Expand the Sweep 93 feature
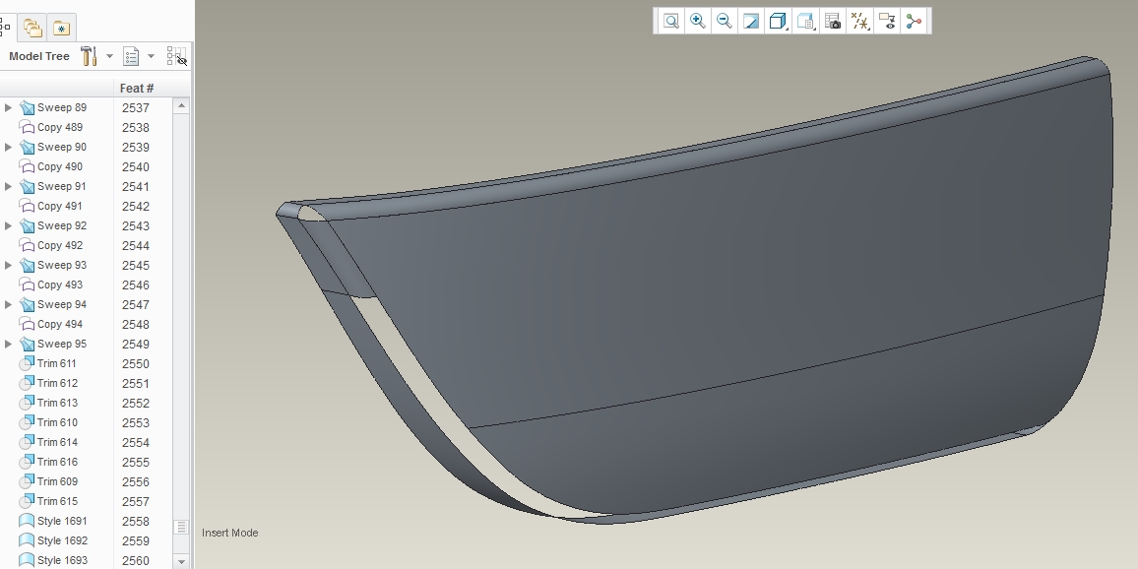1138x569 pixels. (x=8, y=265)
